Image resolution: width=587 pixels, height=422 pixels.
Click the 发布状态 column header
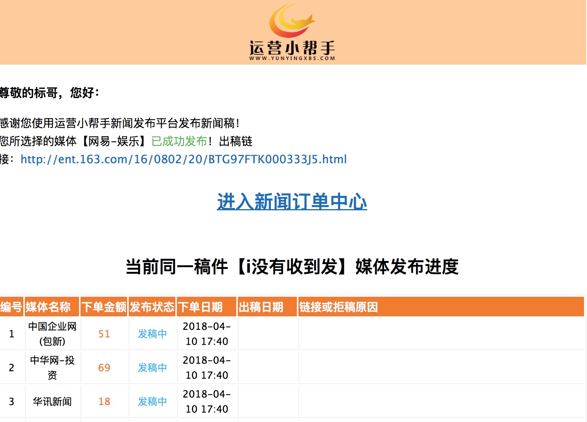pos(152,307)
